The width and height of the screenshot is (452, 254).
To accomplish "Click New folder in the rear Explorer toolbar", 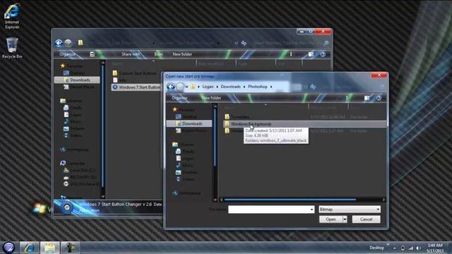I will pos(182,54).
